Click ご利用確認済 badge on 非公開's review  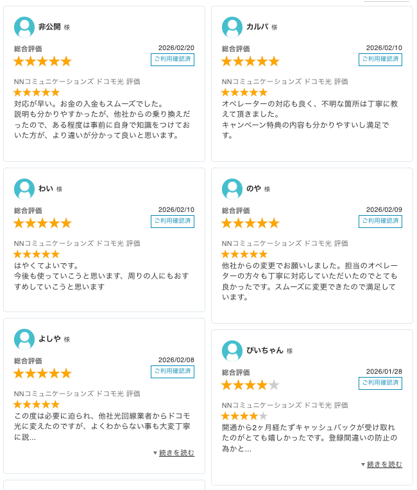(x=173, y=60)
